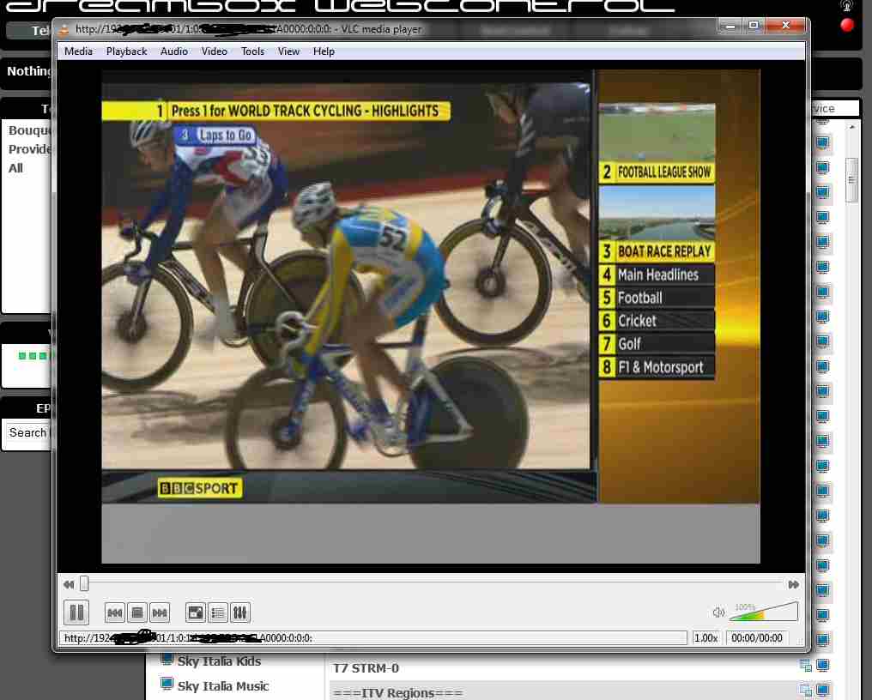Mute audio with the speaker icon

tap(718, 612)
